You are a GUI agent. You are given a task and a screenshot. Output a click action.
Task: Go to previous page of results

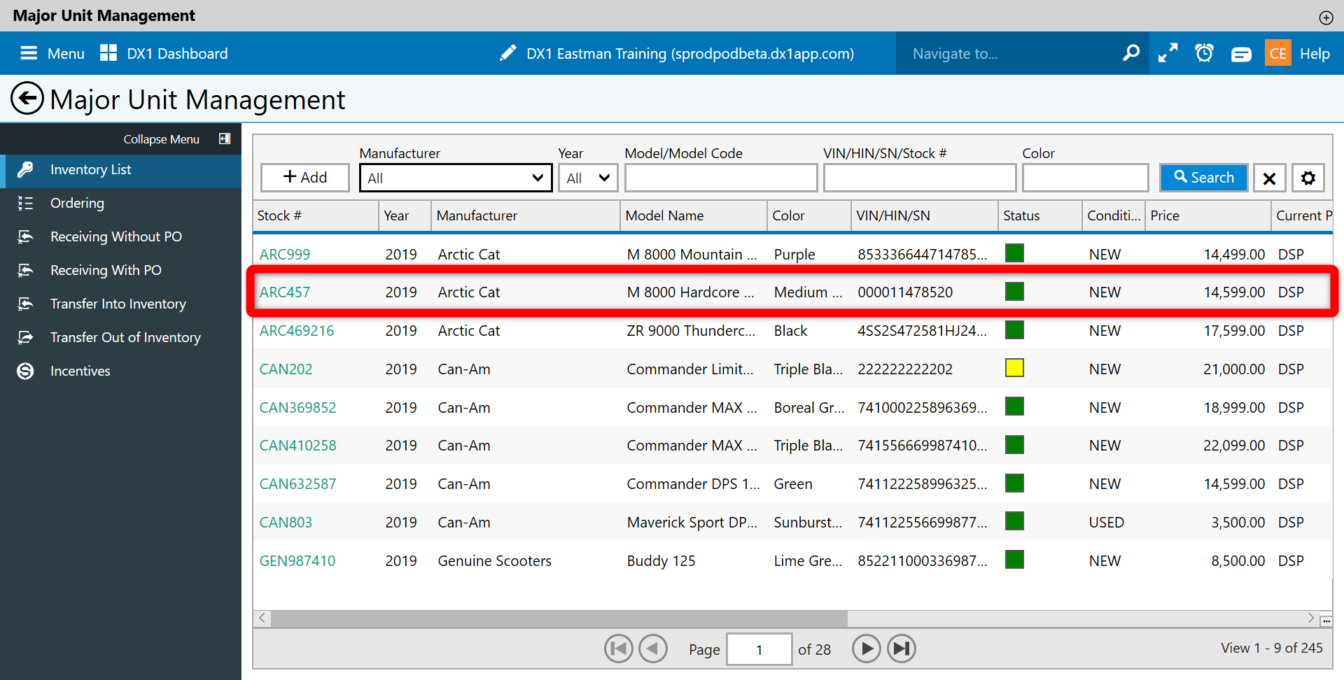[653, 649]
